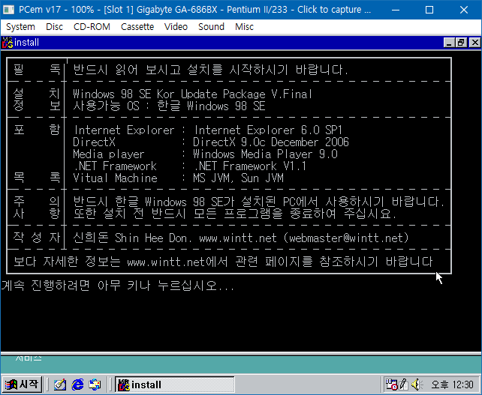The height and width of the screenshot is (395, 482).
Task: Click the install window title text
Action: [x=26, y=43]
